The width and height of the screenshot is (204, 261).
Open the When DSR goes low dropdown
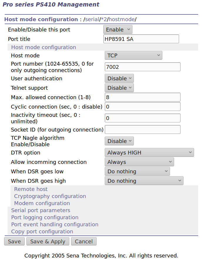pyautogui.click(x=137, y=171)
